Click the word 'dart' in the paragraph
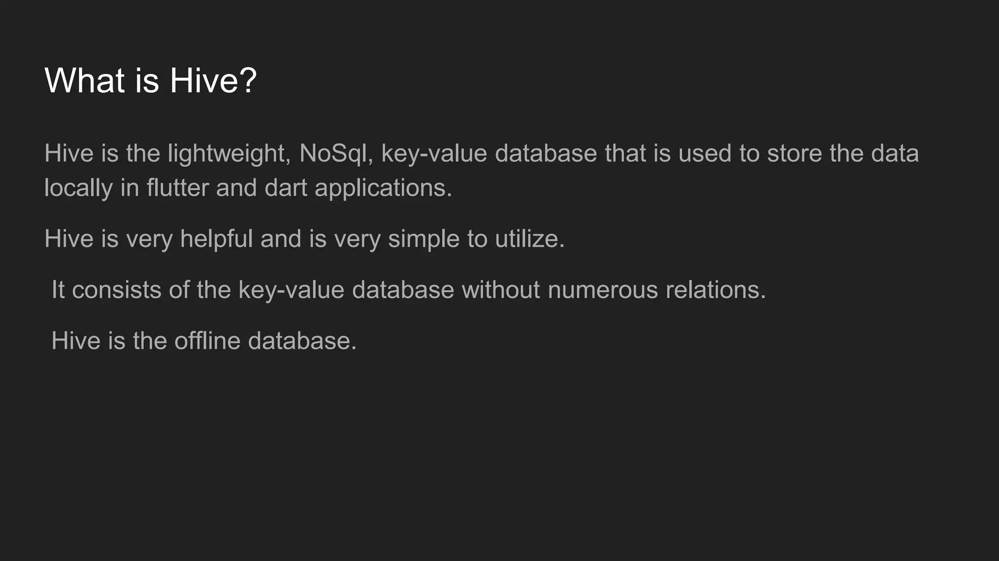999x561 pixels. point(286,188)
